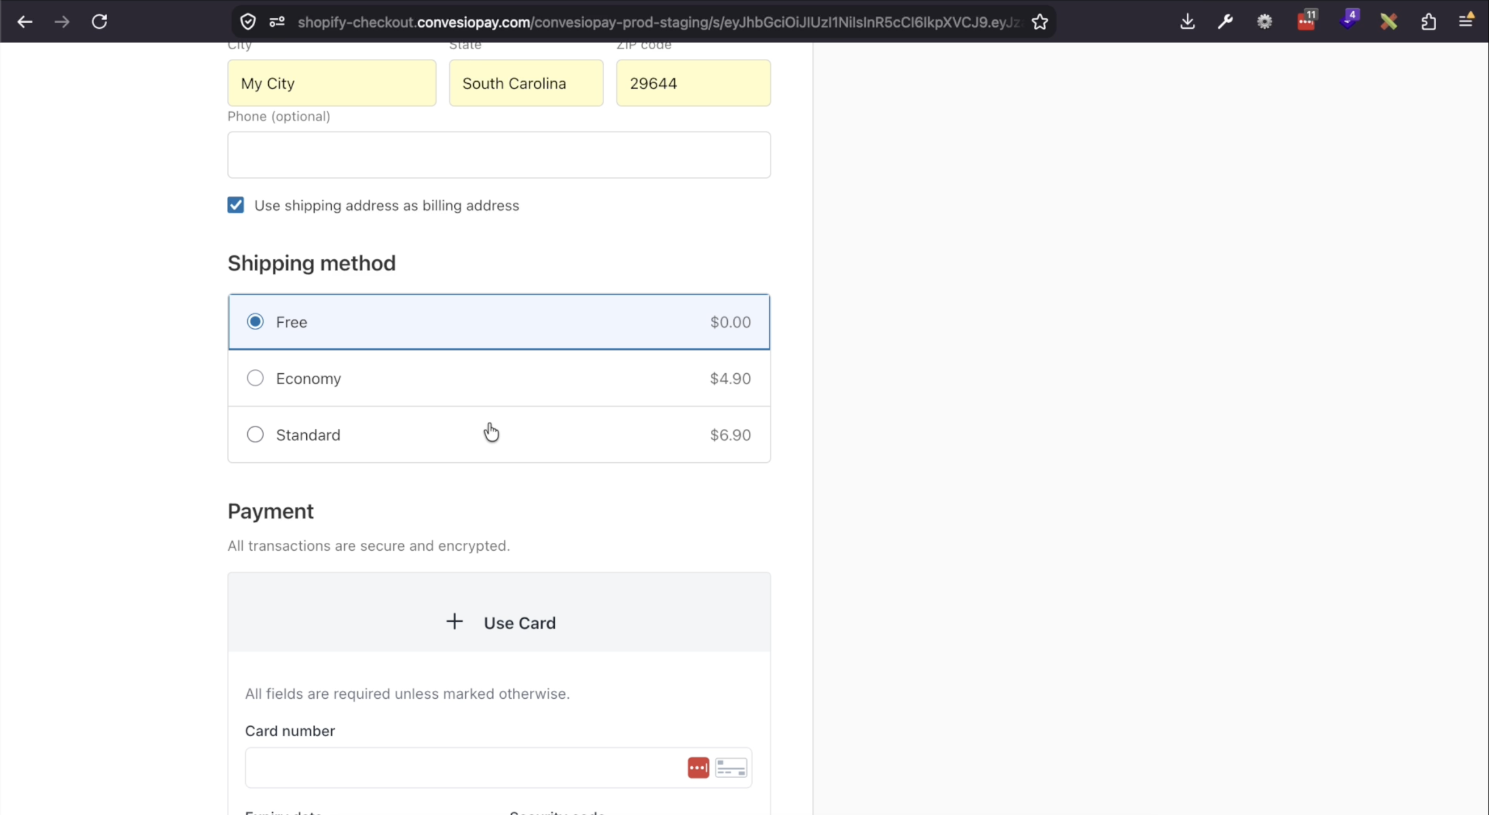Image resolution: width=1489 pixels, height=815 pixels.
Task: Toggle Use shipping address as billing address
Action: 235,205
